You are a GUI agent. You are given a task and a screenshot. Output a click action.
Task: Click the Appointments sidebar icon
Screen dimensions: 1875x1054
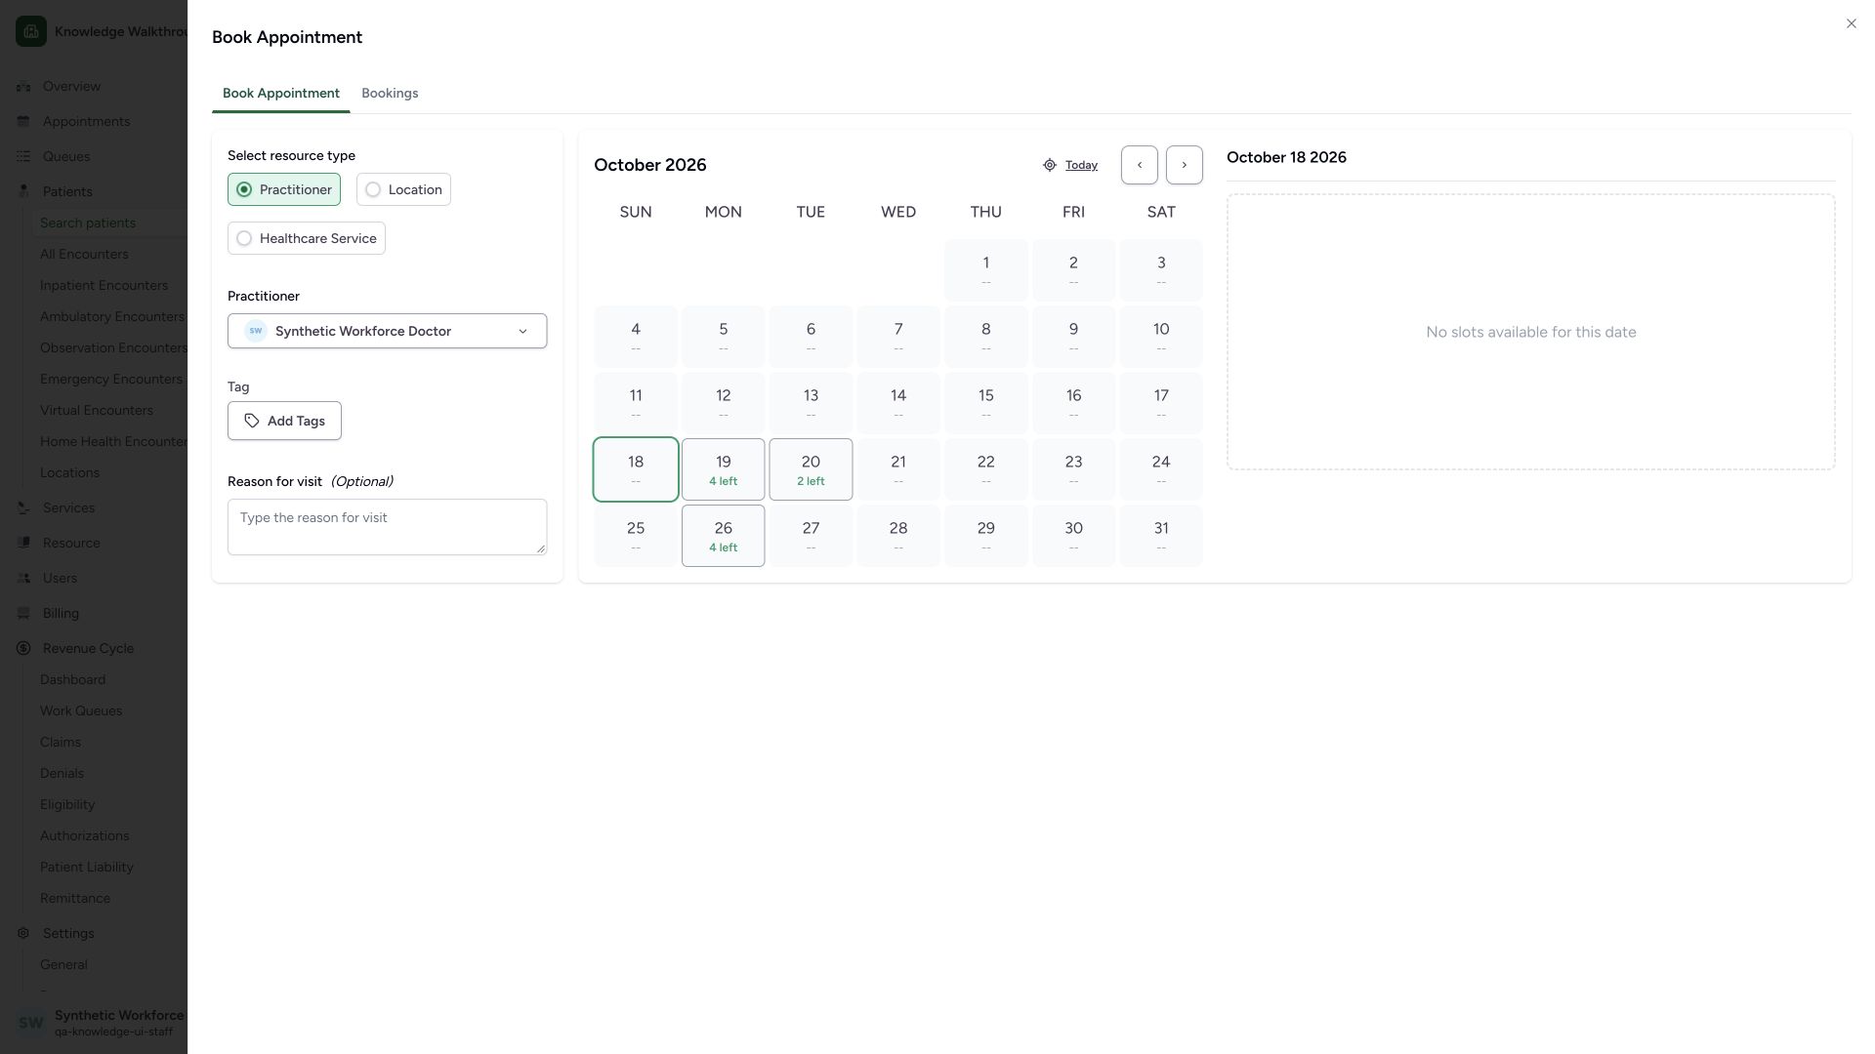coord(23,121)
